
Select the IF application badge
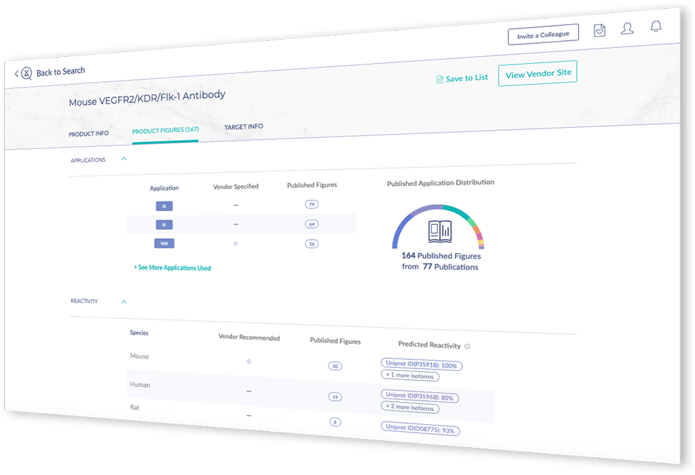pos(164,224)
